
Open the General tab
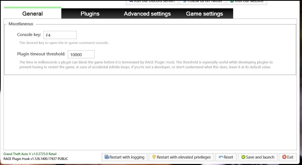[33, 13]
